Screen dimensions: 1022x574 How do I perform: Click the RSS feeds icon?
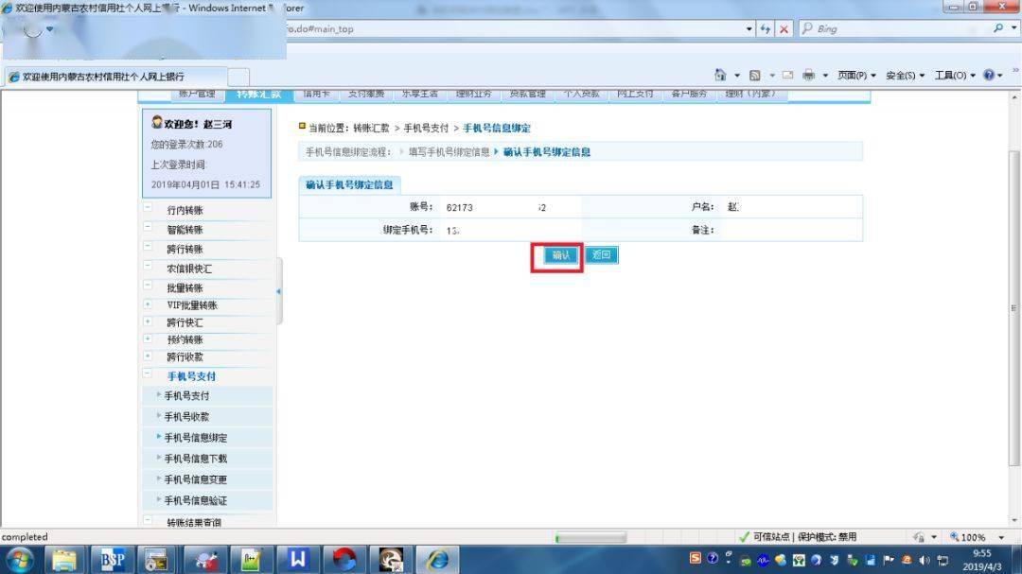tap(754, 76)
